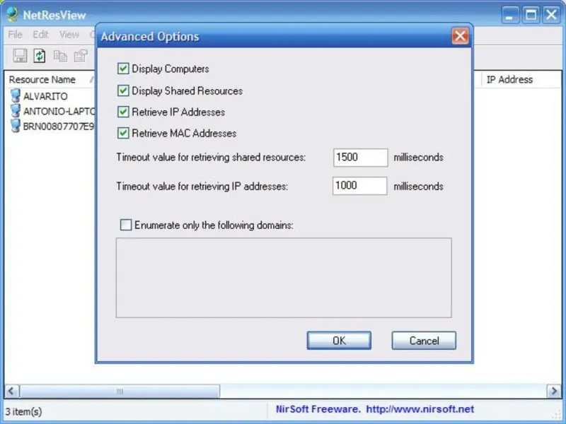This screenshot has width=566, height=424.
Task: Click the IP addresses timeout field (1000)
Action: tap(360, 186)
